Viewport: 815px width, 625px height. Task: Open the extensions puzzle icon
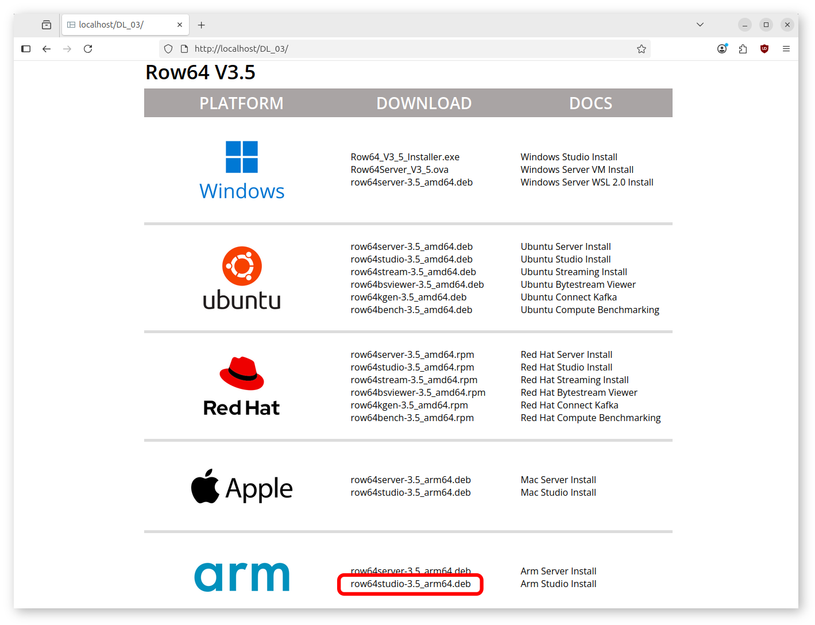(x=743, y=49)
